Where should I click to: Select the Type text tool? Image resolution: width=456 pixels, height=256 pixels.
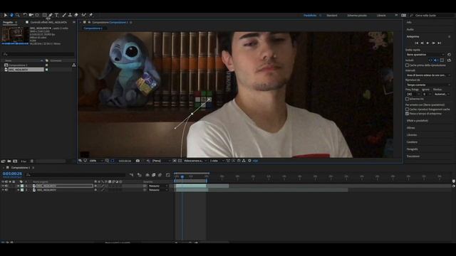57,15
